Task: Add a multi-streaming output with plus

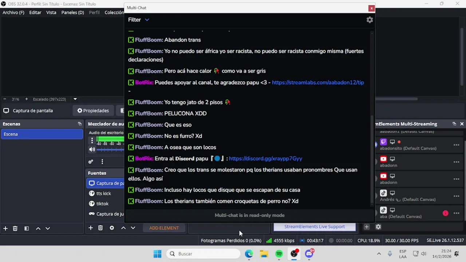Action: (x=367, y=227)
